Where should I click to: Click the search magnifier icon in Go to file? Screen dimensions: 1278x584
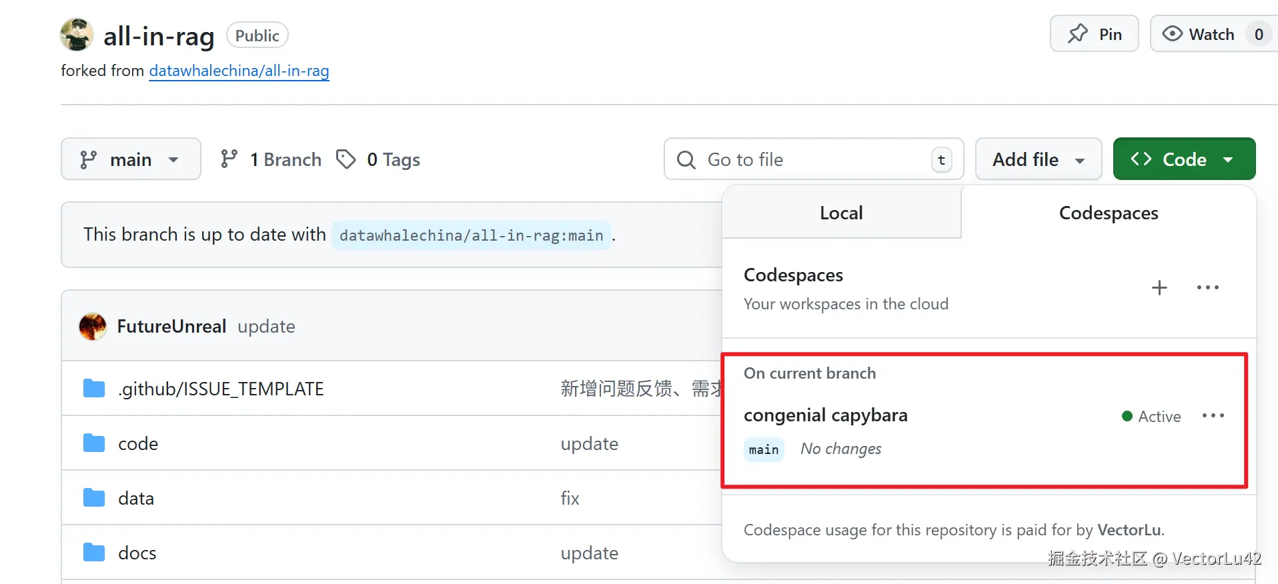coord(686,159)
